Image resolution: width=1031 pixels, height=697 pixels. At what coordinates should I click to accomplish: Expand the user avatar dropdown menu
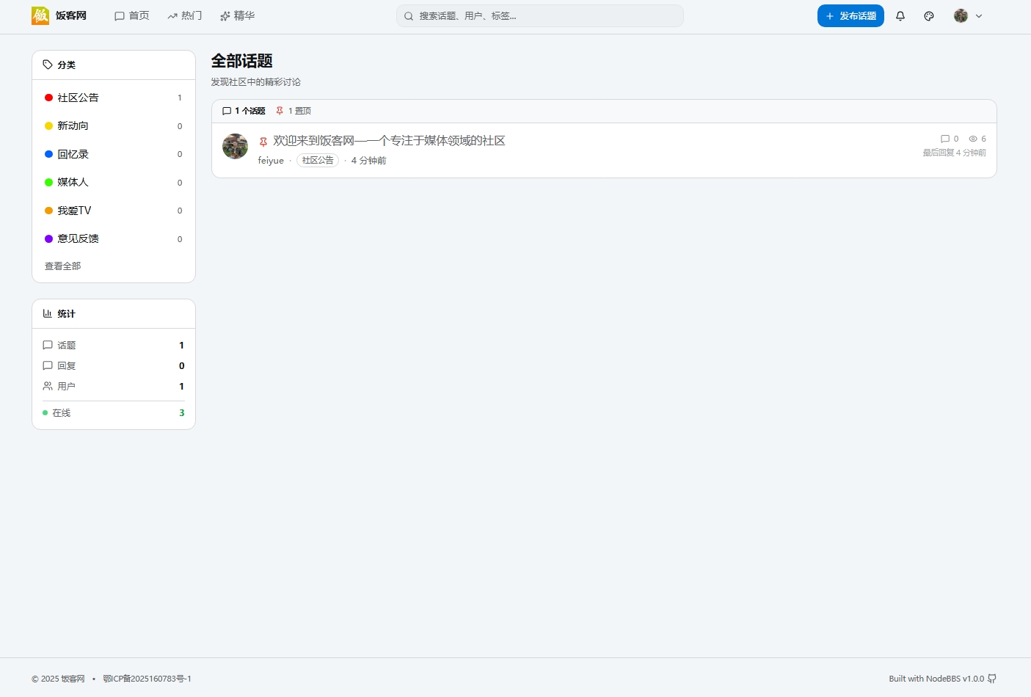(x=968, y=16)
